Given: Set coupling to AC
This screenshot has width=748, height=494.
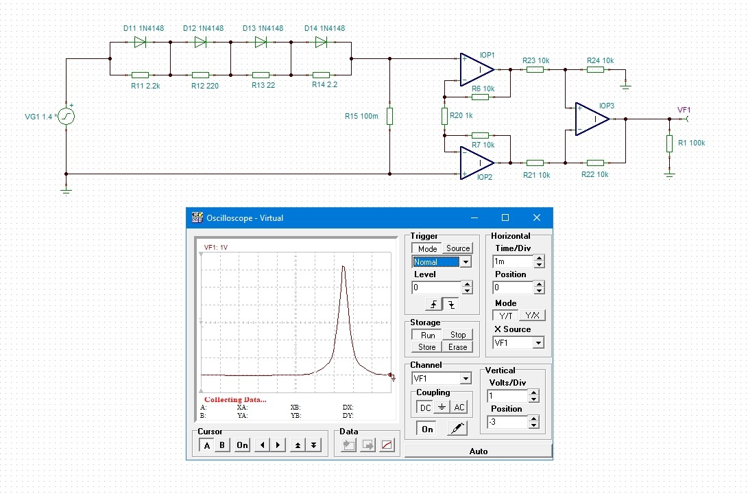Looking at the screenshot, I should (x=459, y=407).
